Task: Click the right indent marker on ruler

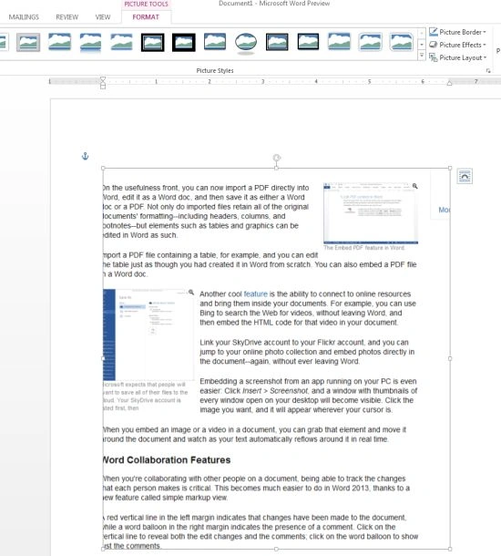Action: tap(450, 83)
